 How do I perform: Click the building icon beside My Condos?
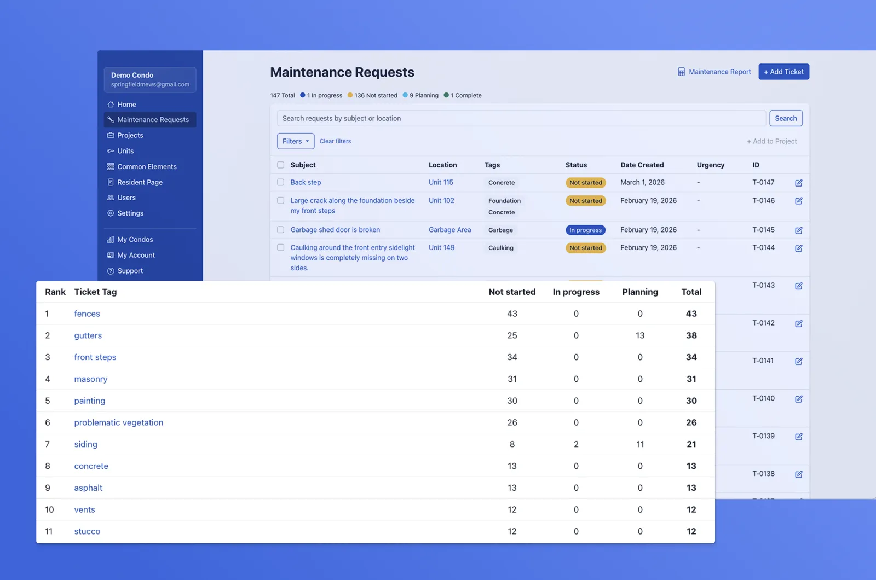[x=111, y=240]
